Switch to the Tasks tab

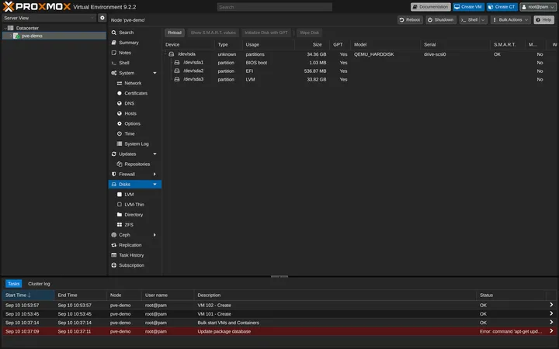click(13, 284)
